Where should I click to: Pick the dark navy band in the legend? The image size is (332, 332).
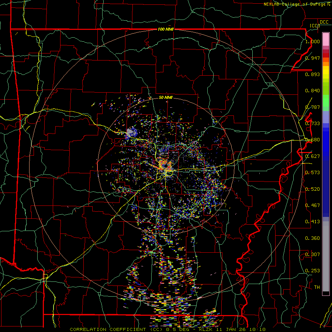[326, 189]
